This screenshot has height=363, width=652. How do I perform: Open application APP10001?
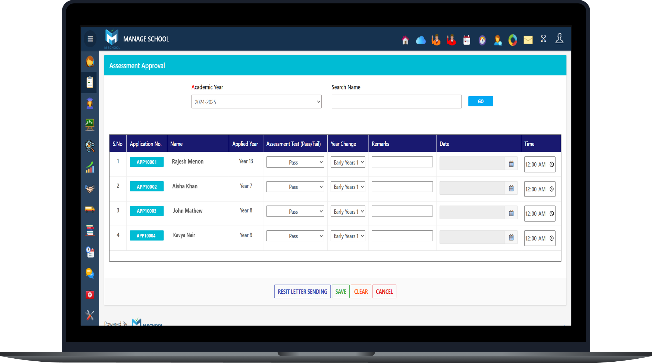(147, 162)
